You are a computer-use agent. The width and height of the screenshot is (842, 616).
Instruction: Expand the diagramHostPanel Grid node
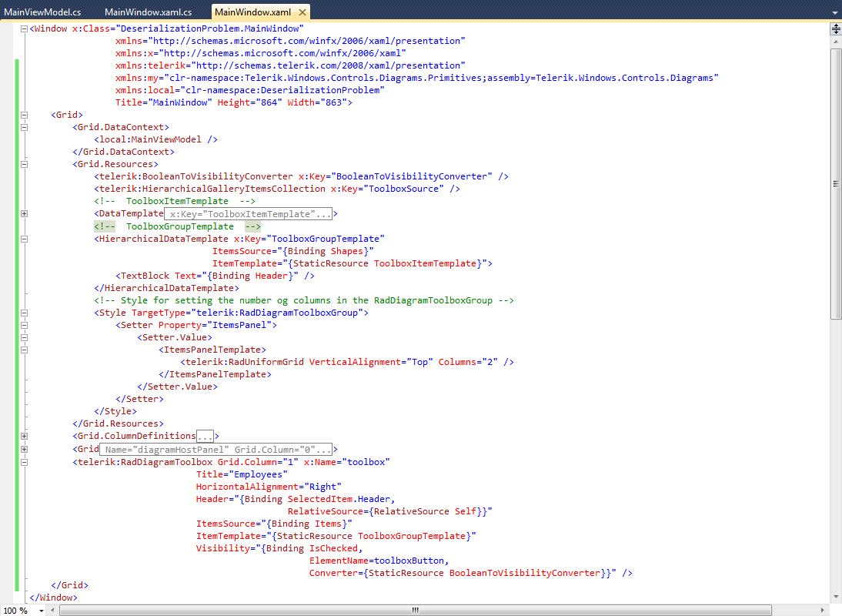pos(24,449)
